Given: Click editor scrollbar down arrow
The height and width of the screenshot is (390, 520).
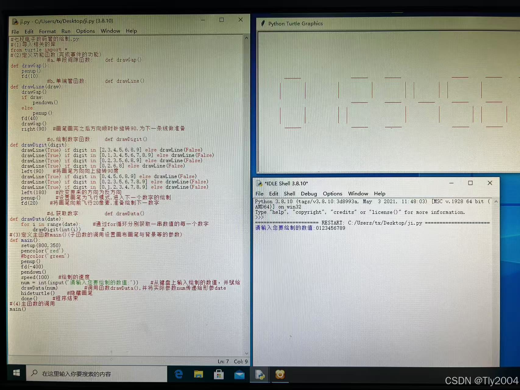Looking at the screenshot, I should 247,353.
